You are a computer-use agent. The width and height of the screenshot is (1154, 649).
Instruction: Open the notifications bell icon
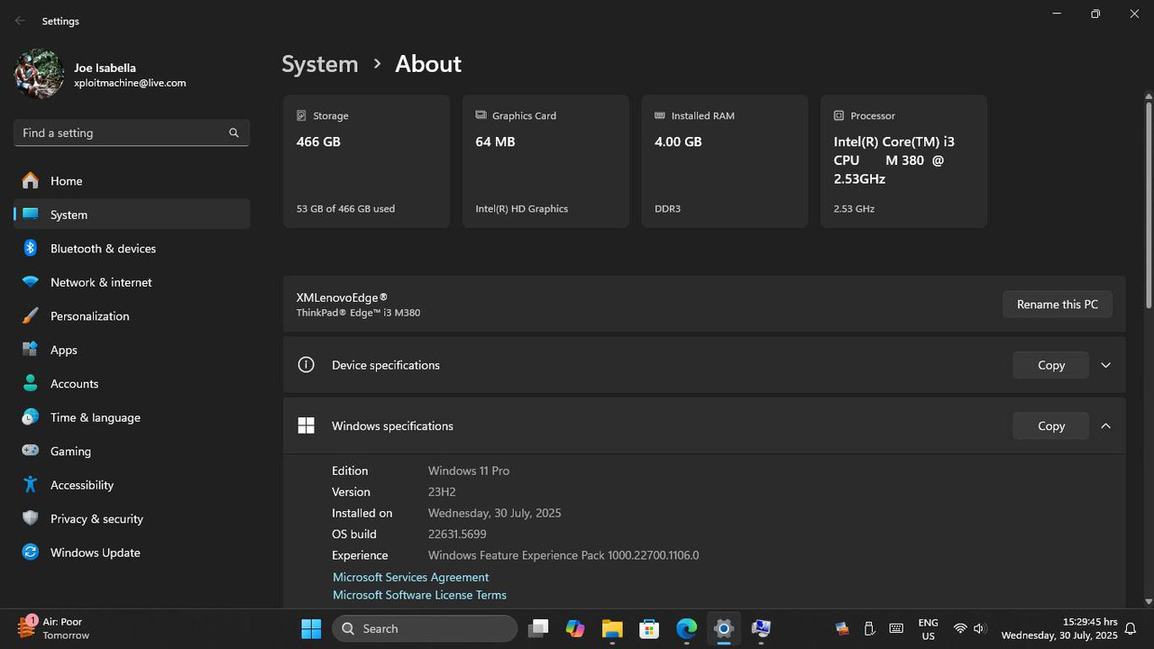(1131, 628)
